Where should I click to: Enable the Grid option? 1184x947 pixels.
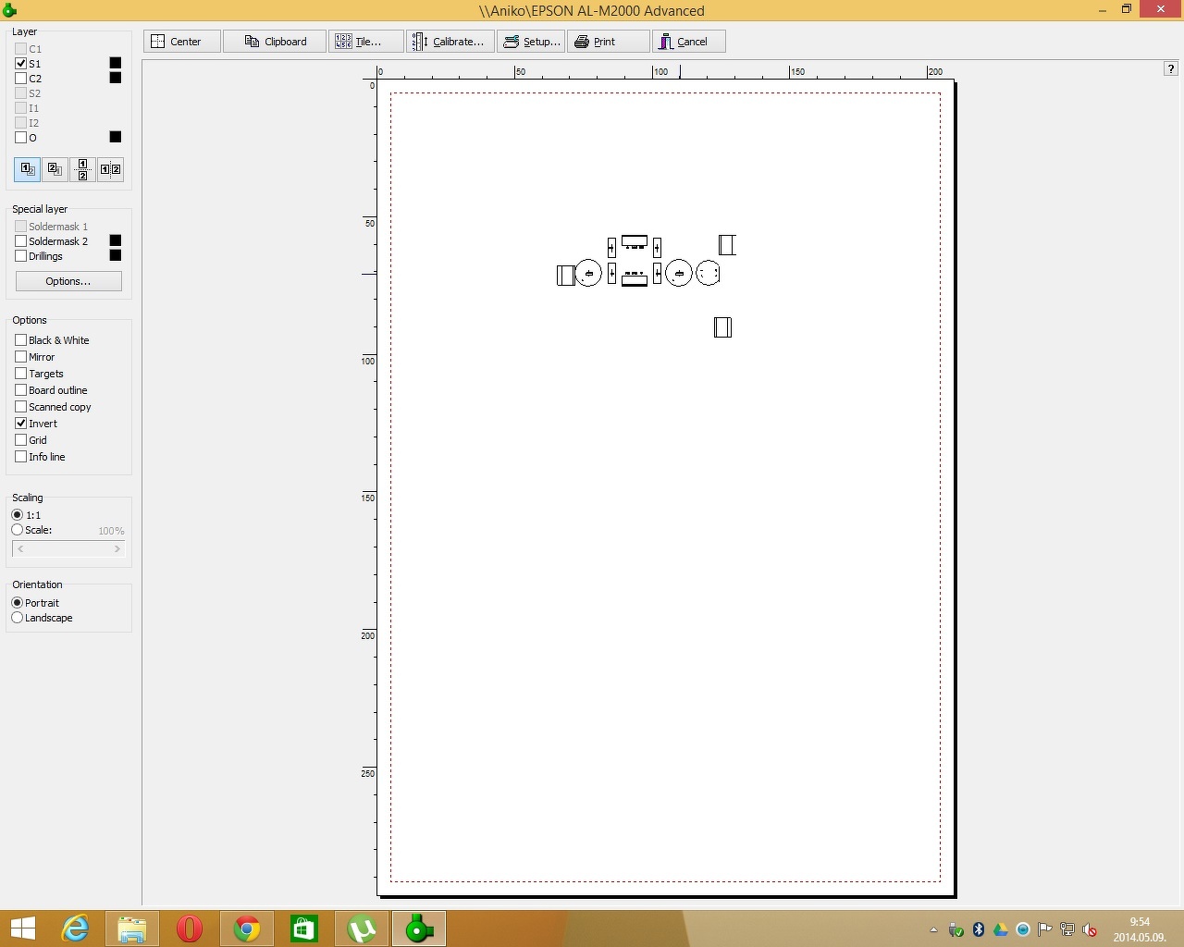point(20,440)
